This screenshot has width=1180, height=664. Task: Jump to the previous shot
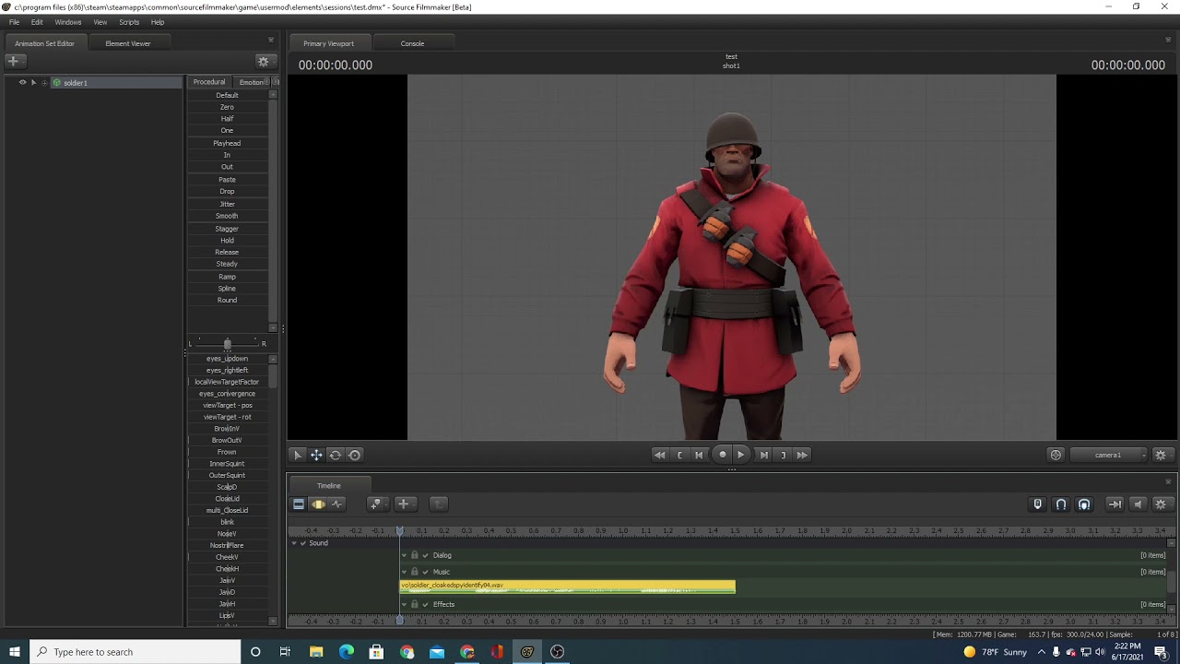(x=659, y=455)
